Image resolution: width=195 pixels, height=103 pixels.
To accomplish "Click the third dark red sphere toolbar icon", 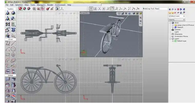I will click(29, 8).
